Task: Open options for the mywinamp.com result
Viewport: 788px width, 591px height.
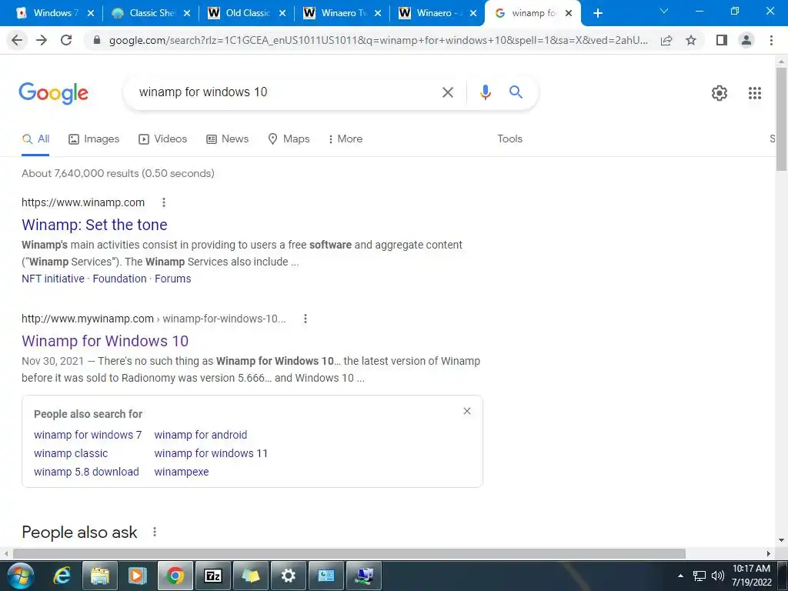Action: pos(305,319)
